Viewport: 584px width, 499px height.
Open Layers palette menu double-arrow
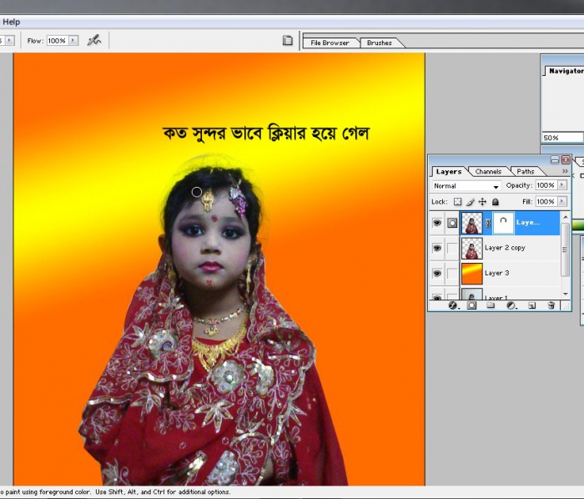coord(565,171)
